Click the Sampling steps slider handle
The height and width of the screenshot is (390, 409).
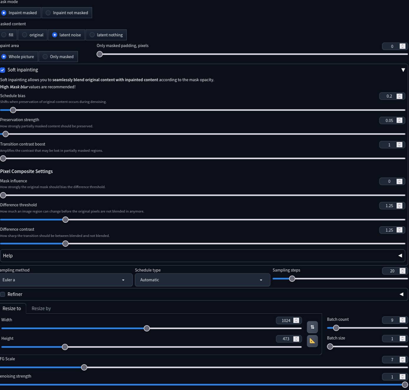click(x=292, y=278)
